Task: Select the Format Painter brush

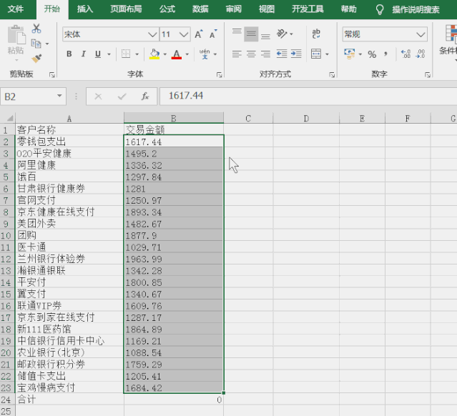Action: point(36,58)
